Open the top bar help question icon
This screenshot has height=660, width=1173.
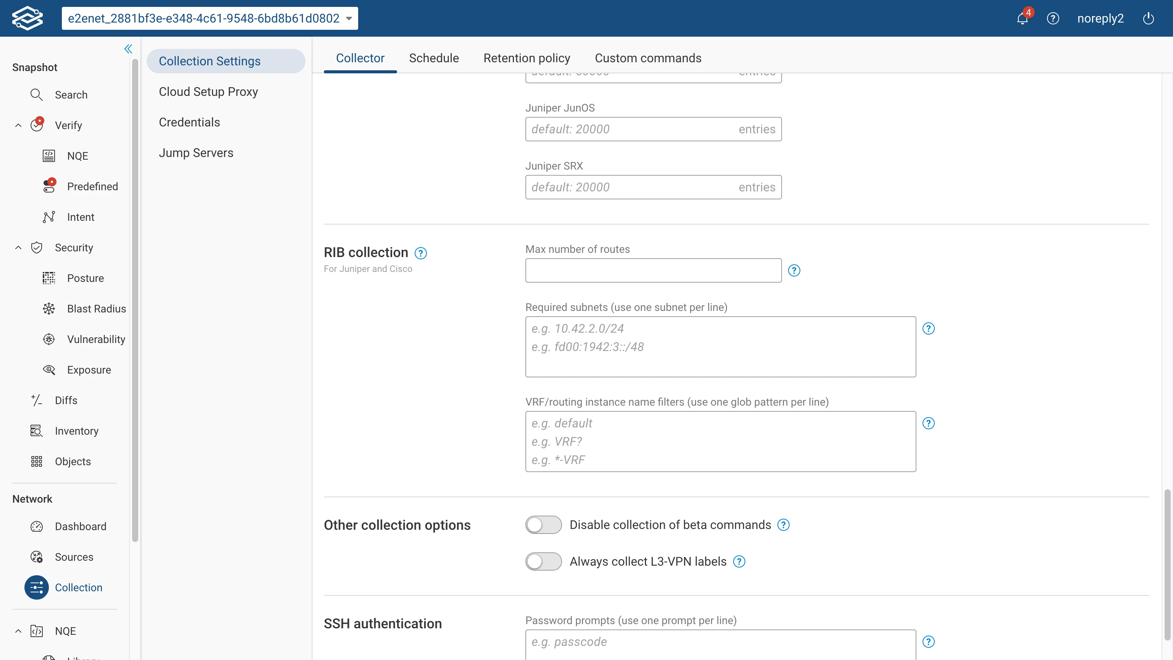coord(1053,19)
